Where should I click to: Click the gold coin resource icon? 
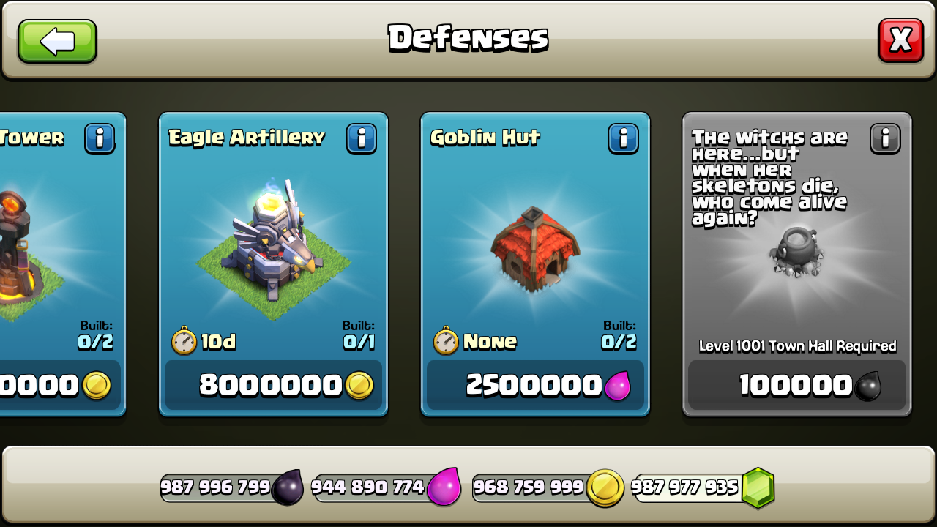click(x=605, y=488)
